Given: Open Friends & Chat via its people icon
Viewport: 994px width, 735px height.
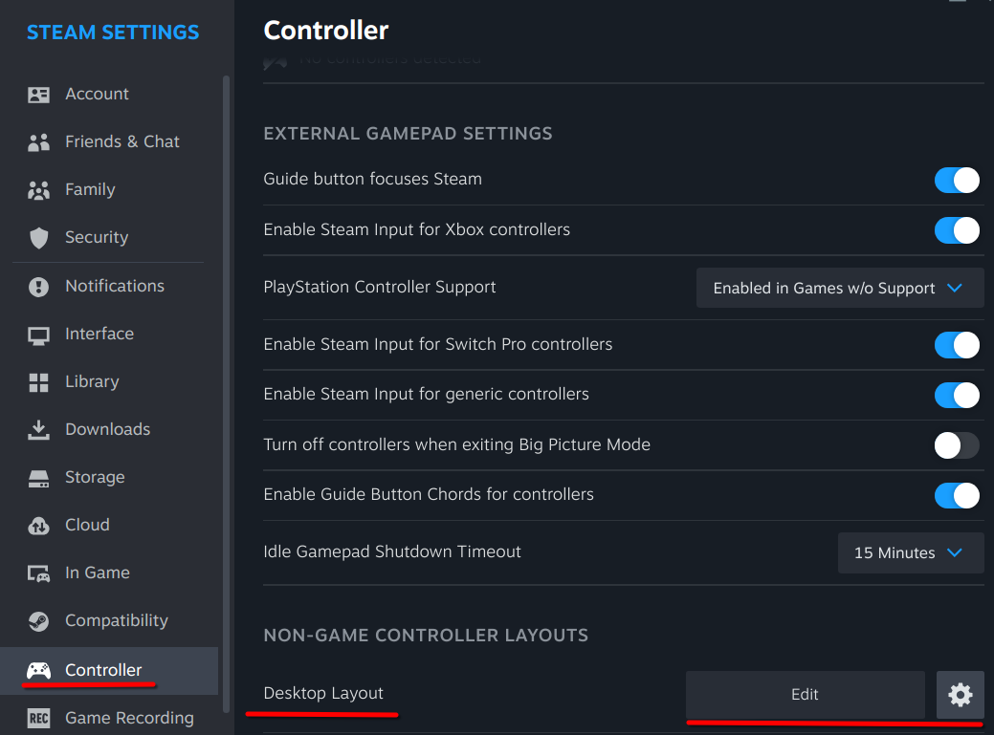Looking at the screenshot, I should [39, 142].
